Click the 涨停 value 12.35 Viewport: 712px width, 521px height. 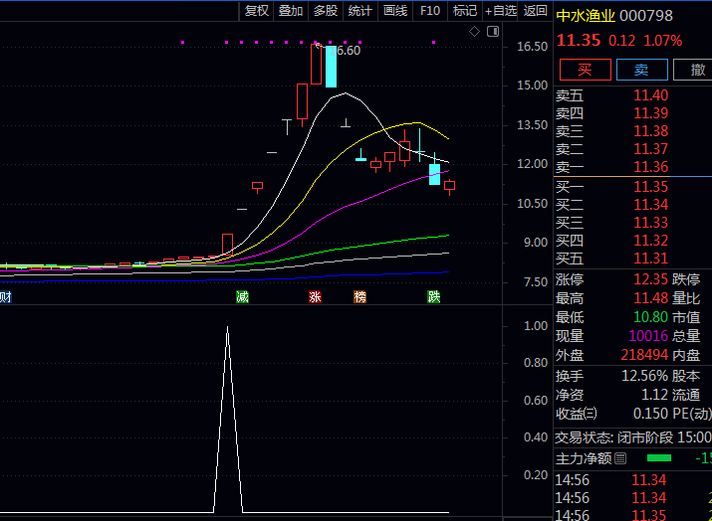pyautogui.click(x=650, y=279)
